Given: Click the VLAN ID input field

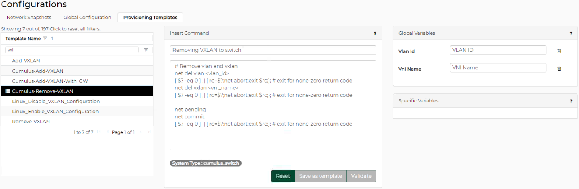Looking at the screenshot, I should tap(498, 50).
